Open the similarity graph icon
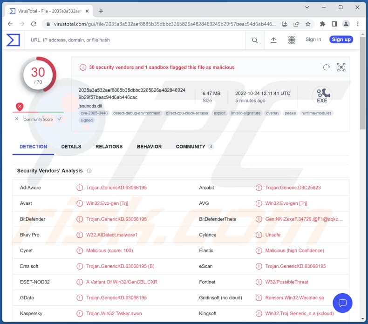Viewport: 368px width, 324px height. [x=341, y=67]
